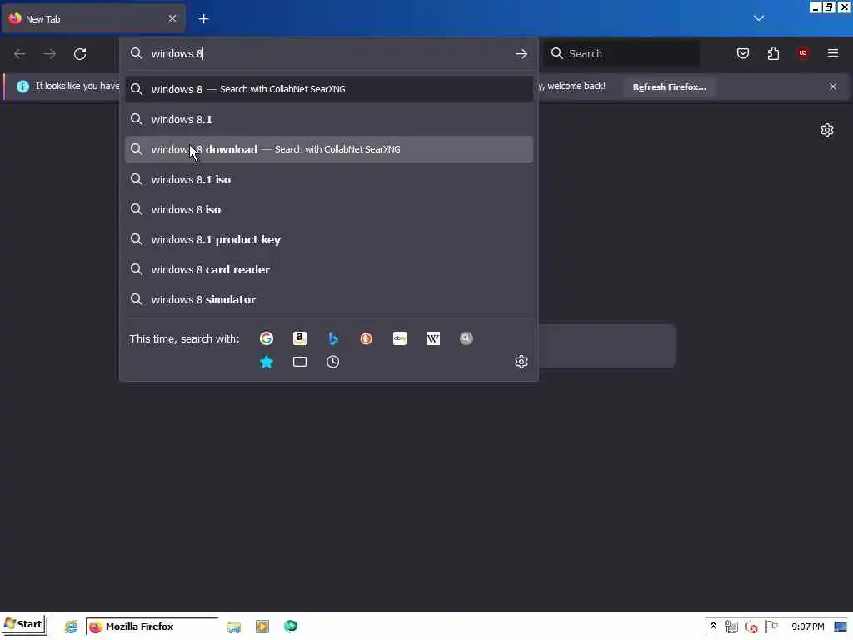
Task: Click the show desktop tray icon
Action: (841, 627)
